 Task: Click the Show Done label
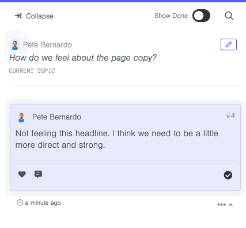[171, 16]
